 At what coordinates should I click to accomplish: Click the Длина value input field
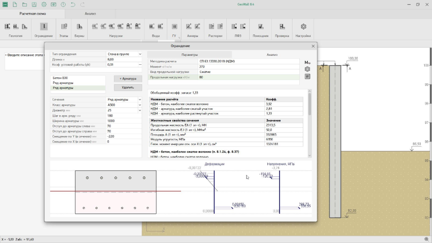click(x=124, y=60)
